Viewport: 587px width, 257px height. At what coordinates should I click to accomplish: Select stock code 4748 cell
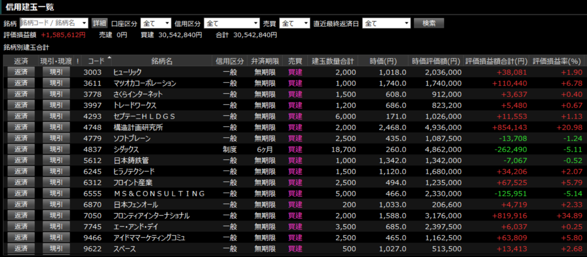(92, 127)
